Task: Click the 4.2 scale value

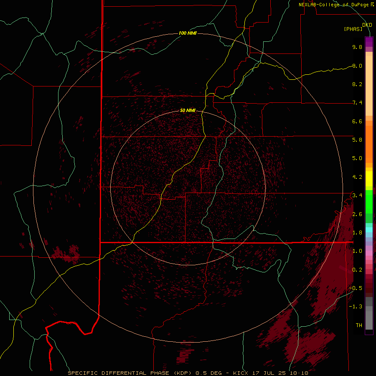Action: (x=357, y=177)
